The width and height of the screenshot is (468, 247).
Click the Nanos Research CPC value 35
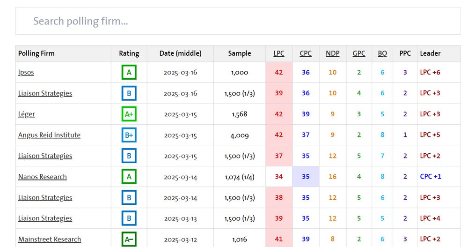(306, 177)
